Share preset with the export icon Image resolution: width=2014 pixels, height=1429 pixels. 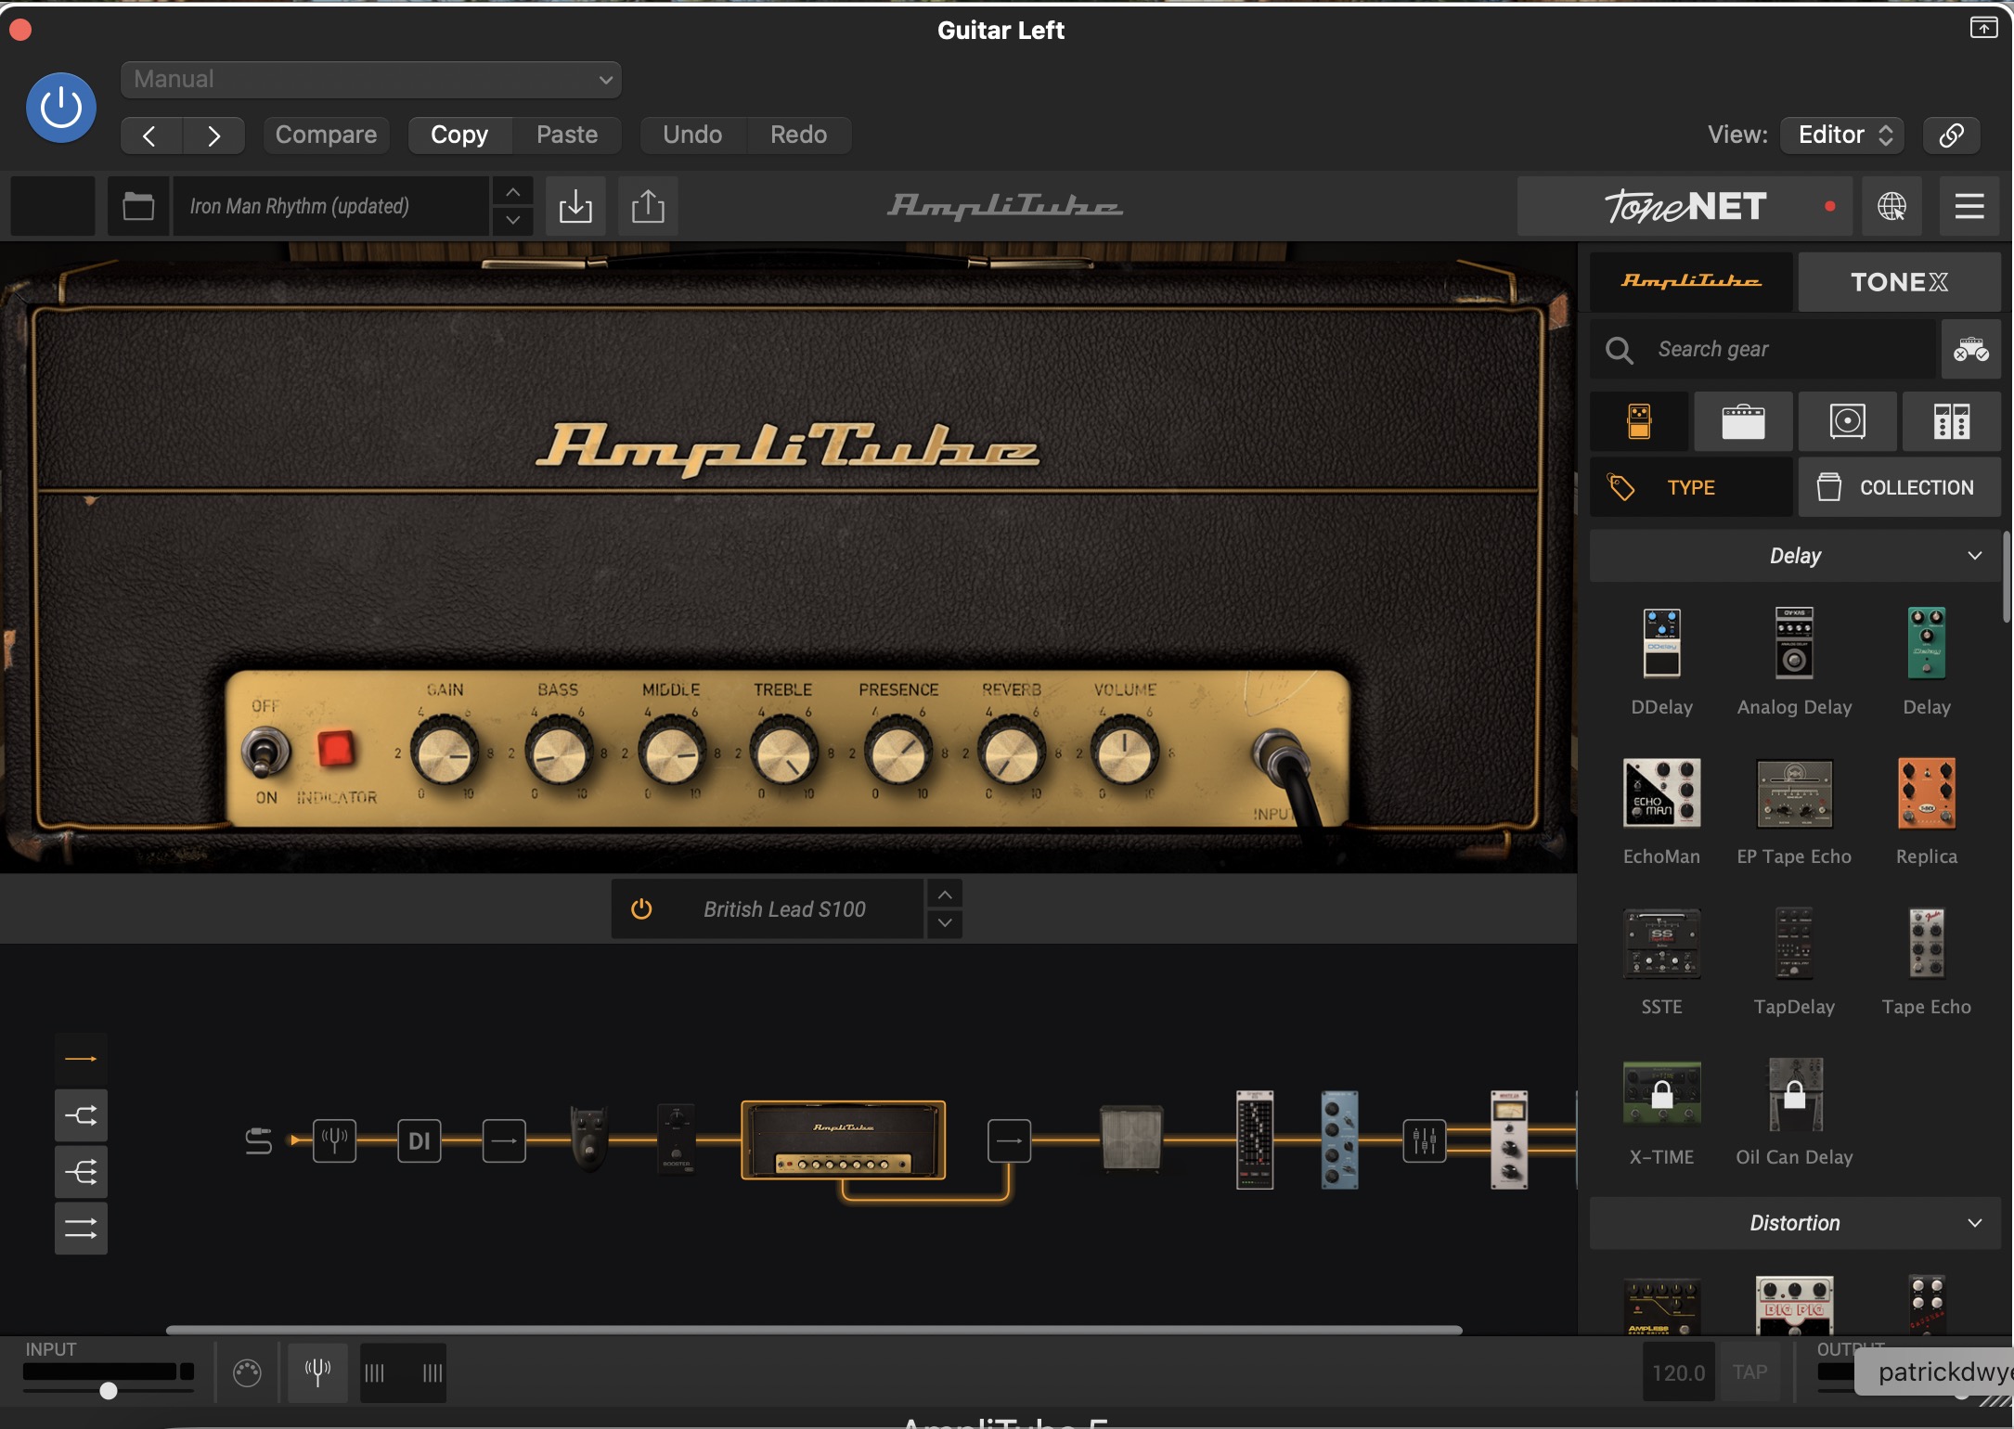click(648, 206)
